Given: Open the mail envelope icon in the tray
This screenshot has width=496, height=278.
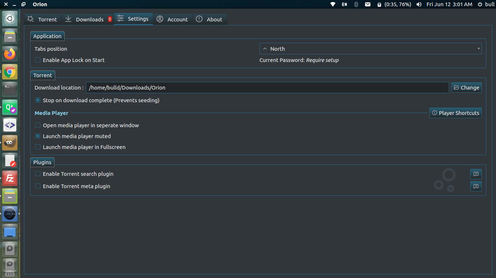Looking at the screenshot, I should [368, 4].
